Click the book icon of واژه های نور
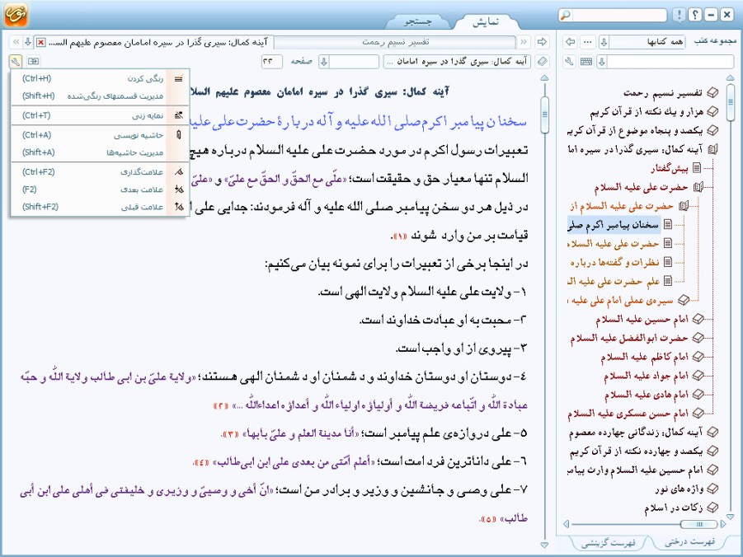Image resolution: width=743 pixels, height=557 pixels. click(712, 489)
